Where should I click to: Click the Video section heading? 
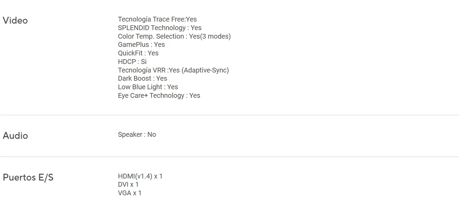pos(15,21)
